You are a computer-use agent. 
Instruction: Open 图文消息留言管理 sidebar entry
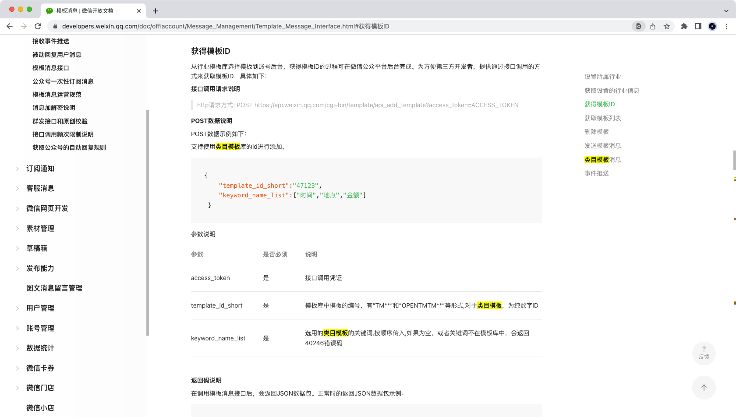(54, 288)
